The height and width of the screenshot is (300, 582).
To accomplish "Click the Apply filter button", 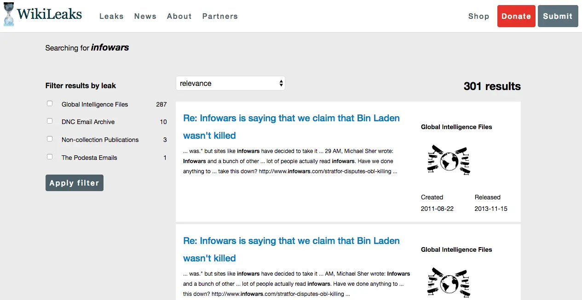I will [75, 183].
